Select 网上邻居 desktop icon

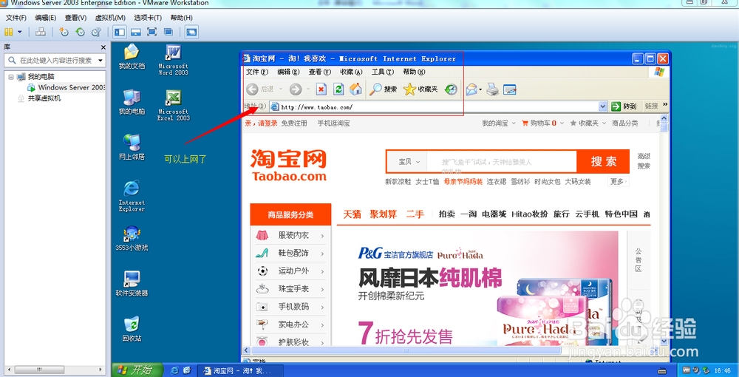(x=132, y=147)
